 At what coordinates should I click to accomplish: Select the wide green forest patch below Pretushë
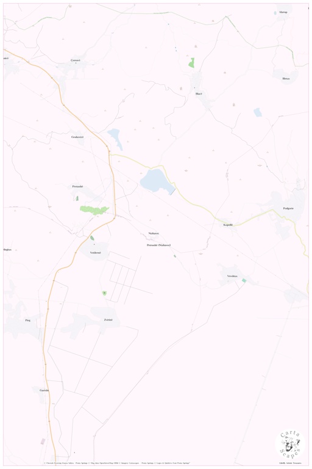point(94,210)
